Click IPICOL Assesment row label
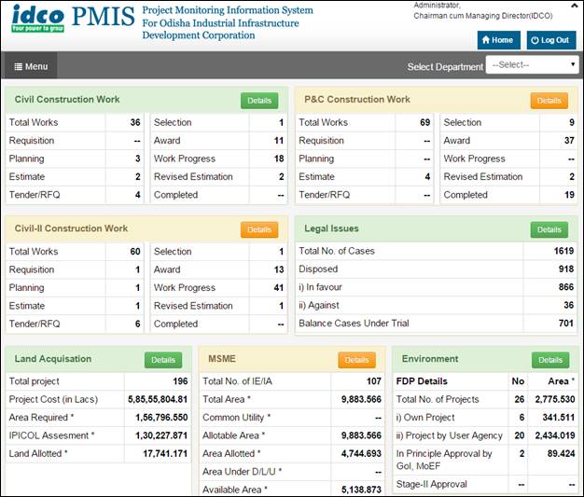 51,435
